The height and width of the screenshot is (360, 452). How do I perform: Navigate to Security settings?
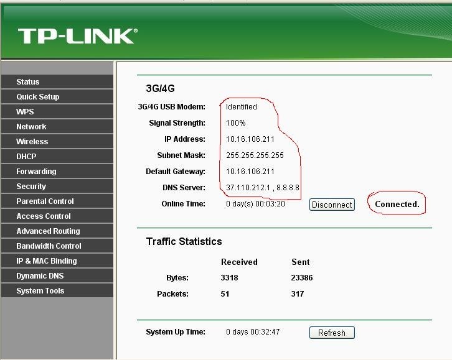click(x=31, y=187)
